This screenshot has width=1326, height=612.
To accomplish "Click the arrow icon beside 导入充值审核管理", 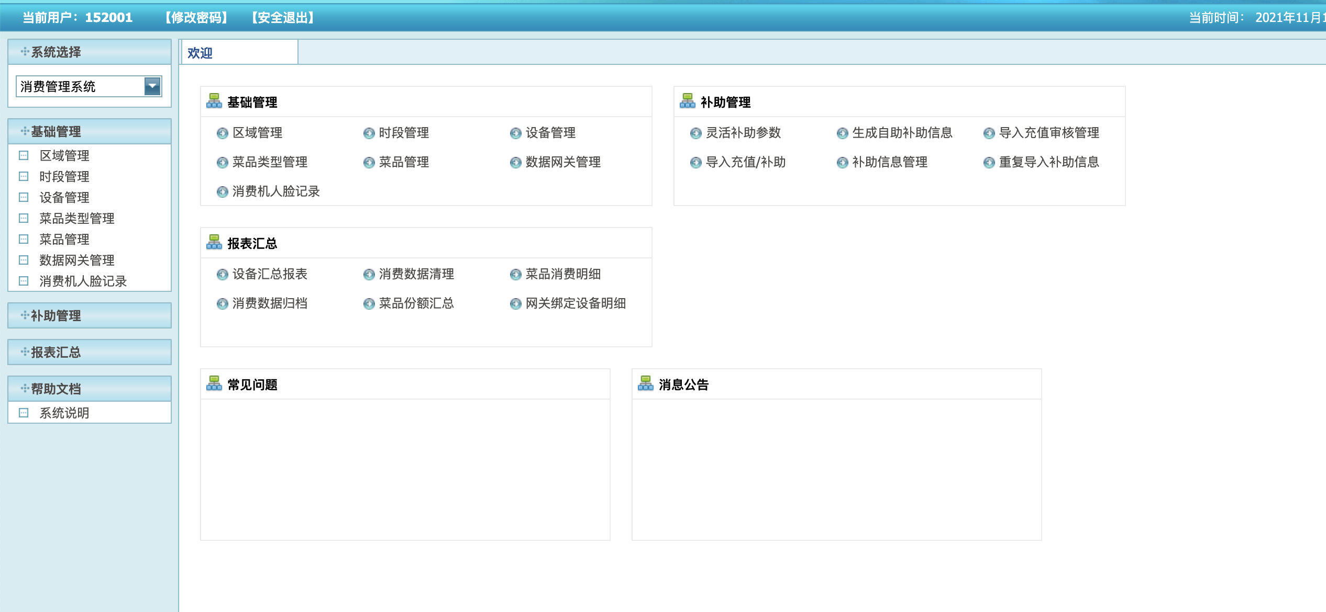I will point(989,133).
